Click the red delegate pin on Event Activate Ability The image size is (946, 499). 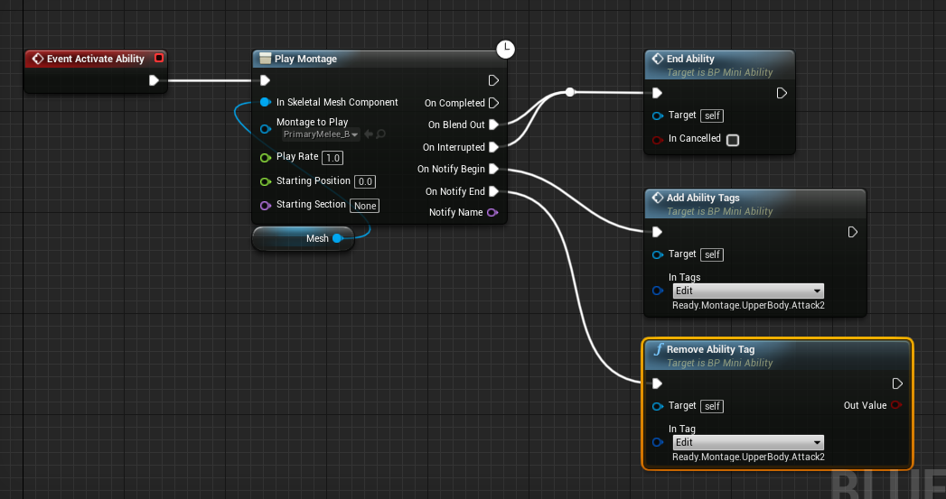coord(159,58)
